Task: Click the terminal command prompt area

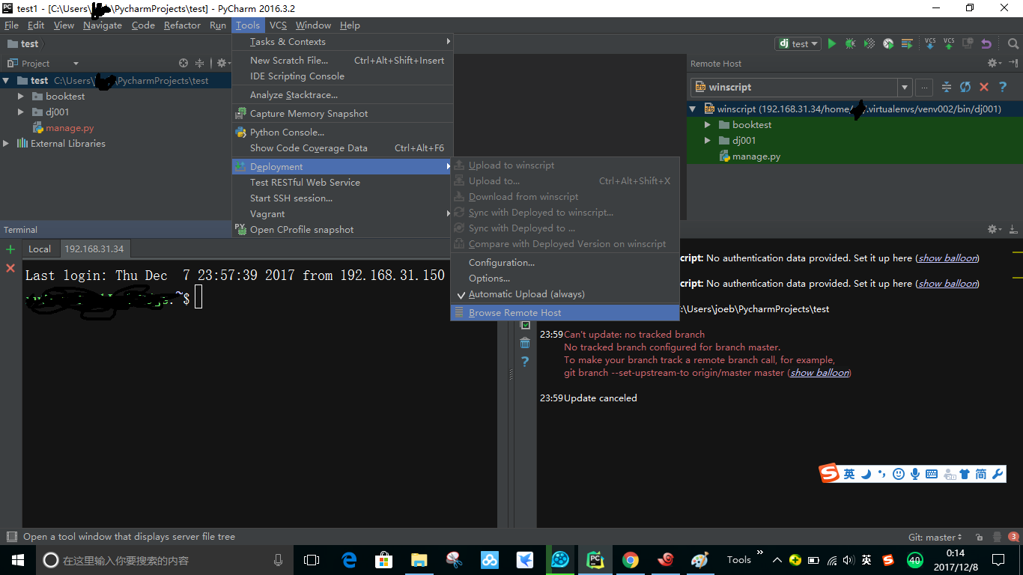Action: click(x=198, y=298)
